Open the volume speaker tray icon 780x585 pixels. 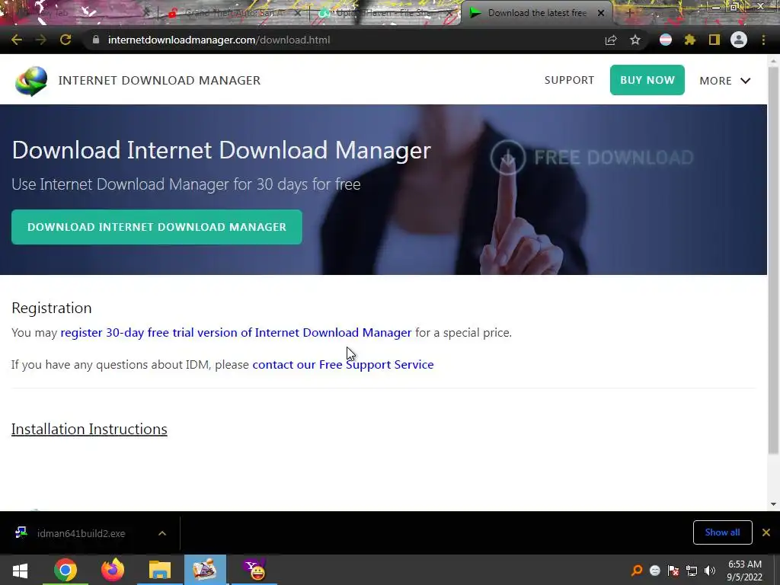point(710,571)
